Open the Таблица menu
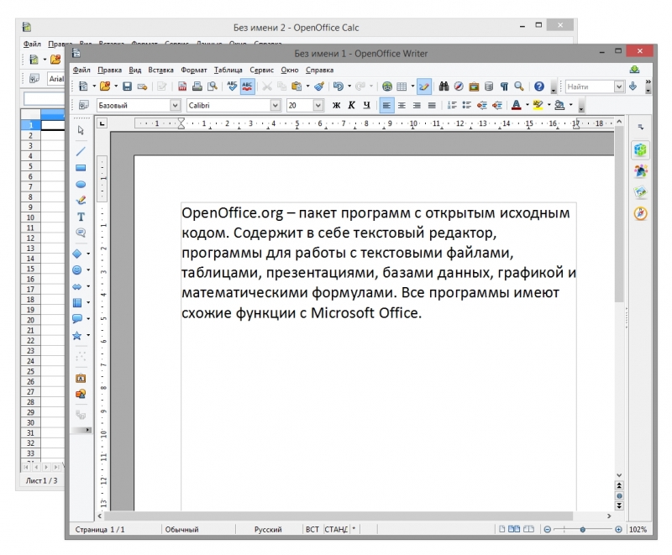Screen dimensions: 672x555 click(x=228, y=70)
